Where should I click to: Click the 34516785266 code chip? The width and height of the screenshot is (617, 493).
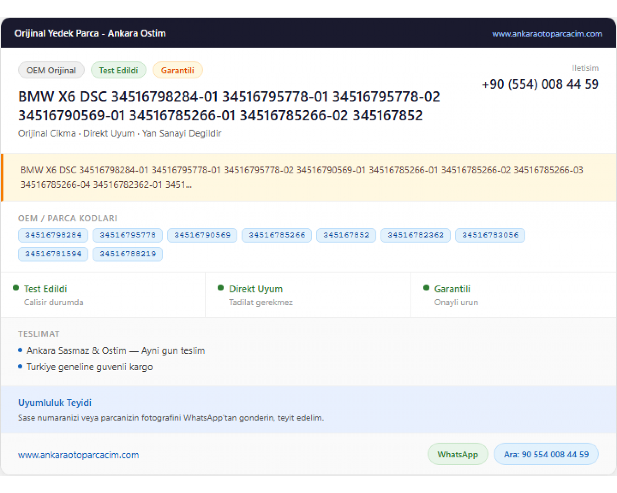pyautogui.click(x=277, y=235)
